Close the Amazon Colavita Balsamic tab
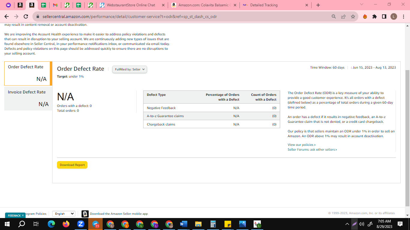Screen dimensions: 410x230 [x=235, y=5]
